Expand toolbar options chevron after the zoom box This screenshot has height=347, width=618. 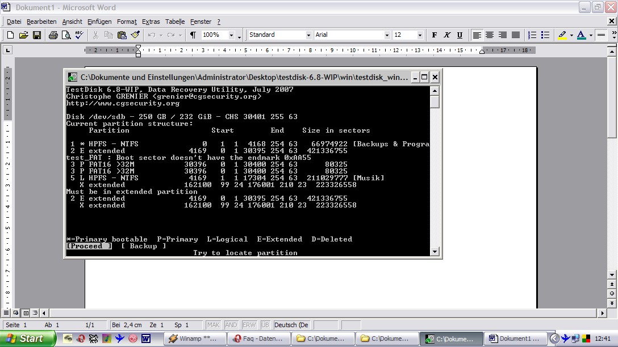click(x=239, y=36)
